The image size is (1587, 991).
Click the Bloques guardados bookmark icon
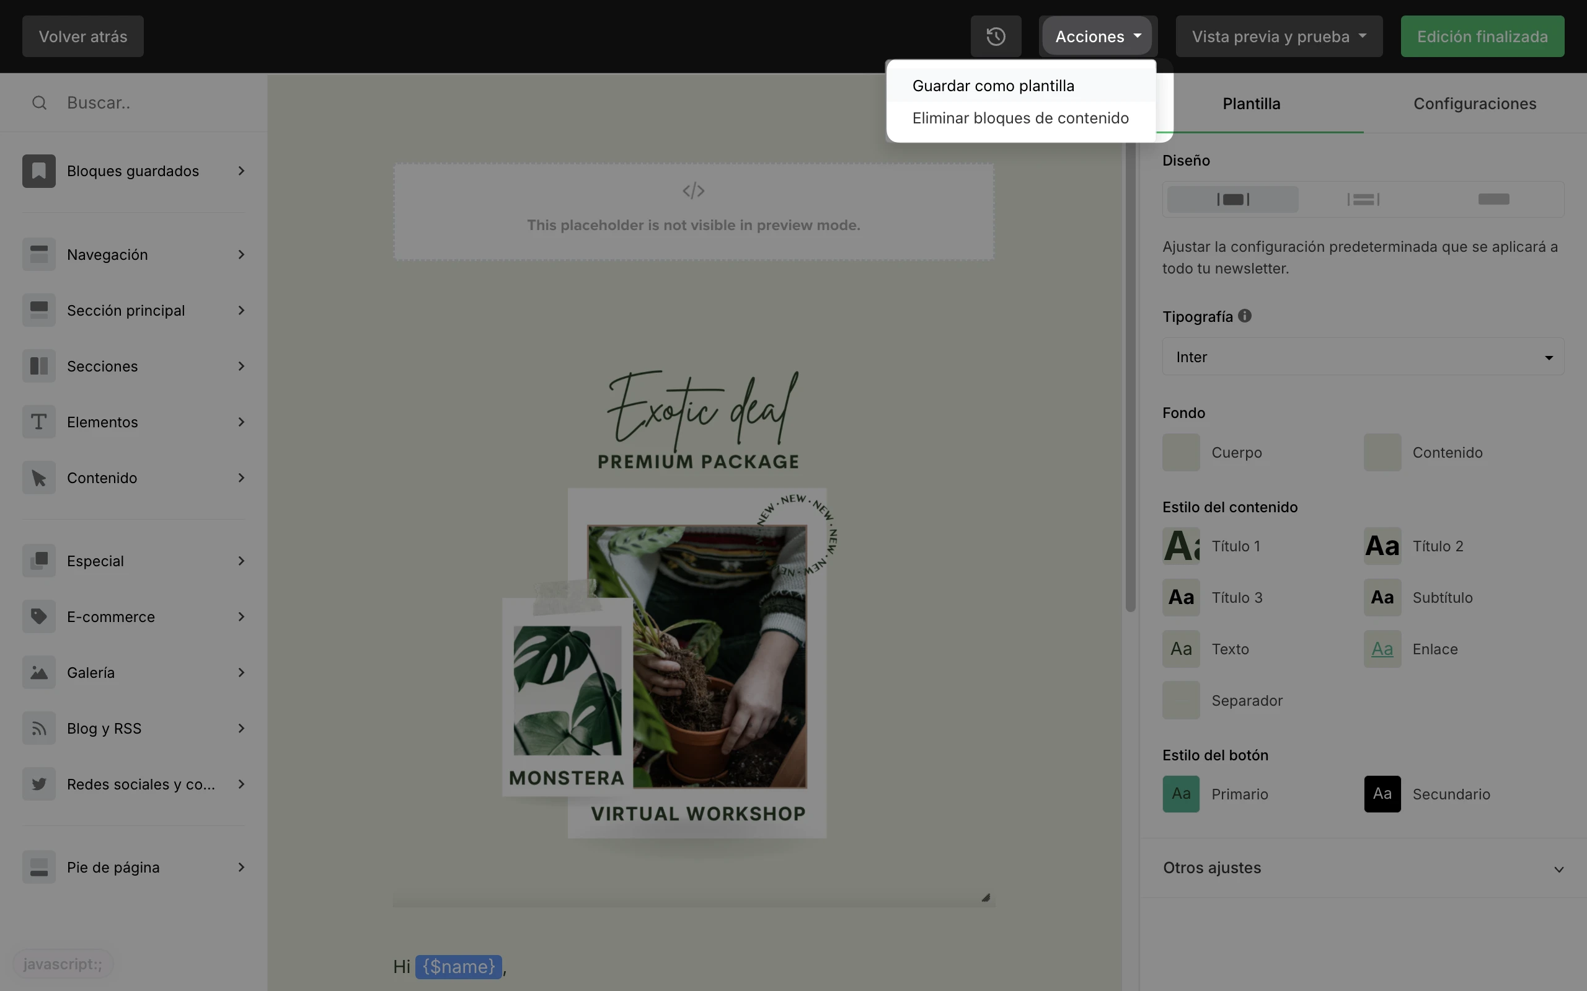tap(38, 171)
